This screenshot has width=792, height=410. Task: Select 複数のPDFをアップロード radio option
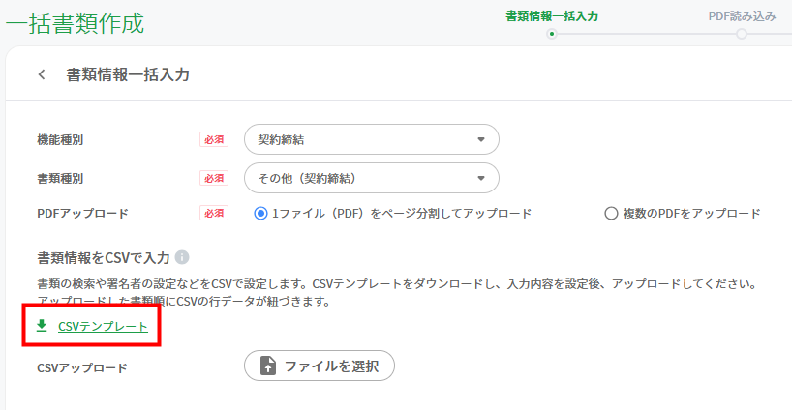611,214
